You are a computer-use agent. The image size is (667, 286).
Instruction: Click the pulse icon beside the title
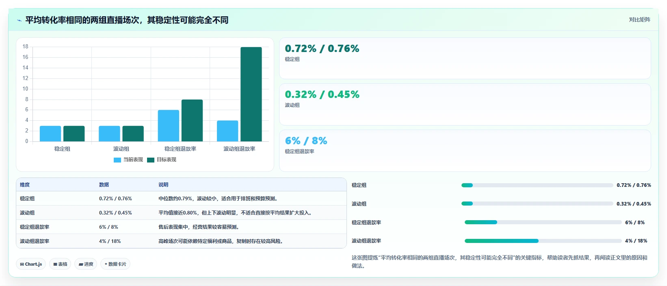19,20
